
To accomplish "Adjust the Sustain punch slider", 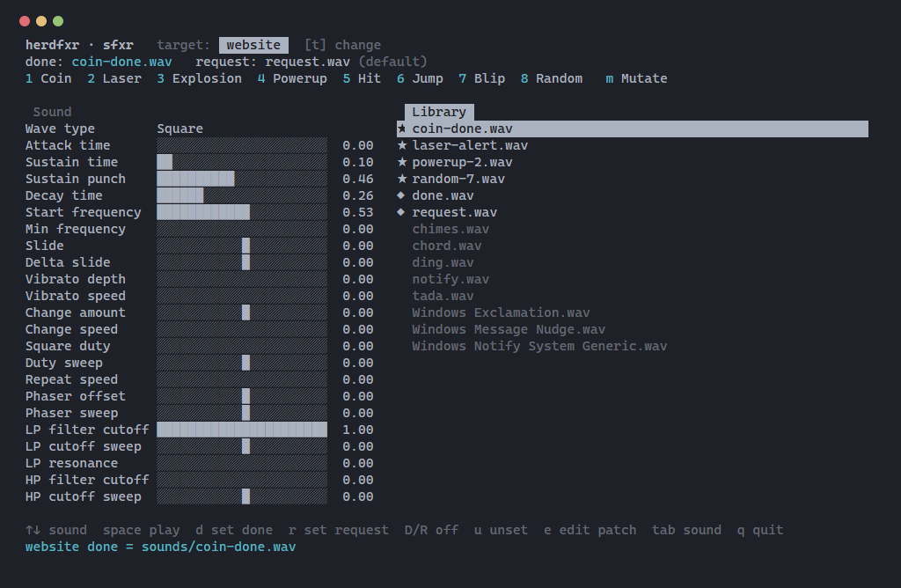I will [242, 179].
